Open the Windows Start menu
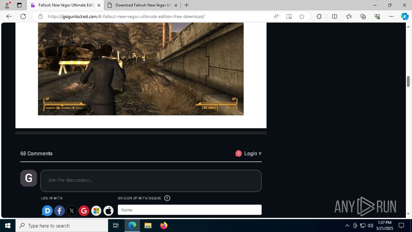This screenshot has width=412, height=232. 8,226
